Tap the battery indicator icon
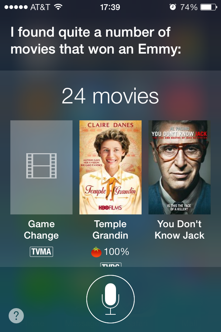Image resolution: width=221 pixels, height=332 pixels. (209, 7)
